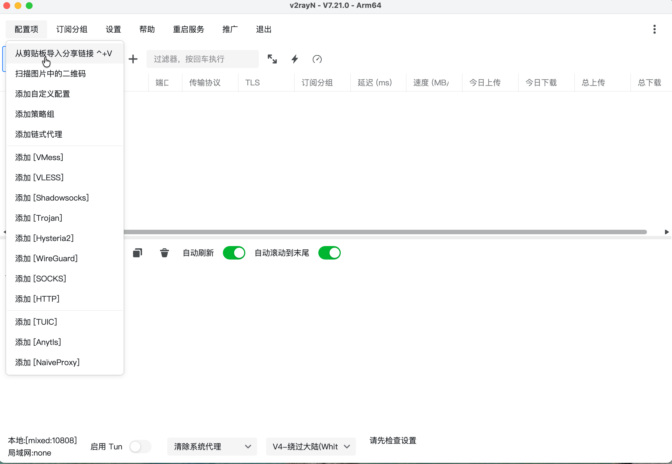Open the 清除系统代理 dropdown
Screen dimensions: 672x464
pos(212,447)
